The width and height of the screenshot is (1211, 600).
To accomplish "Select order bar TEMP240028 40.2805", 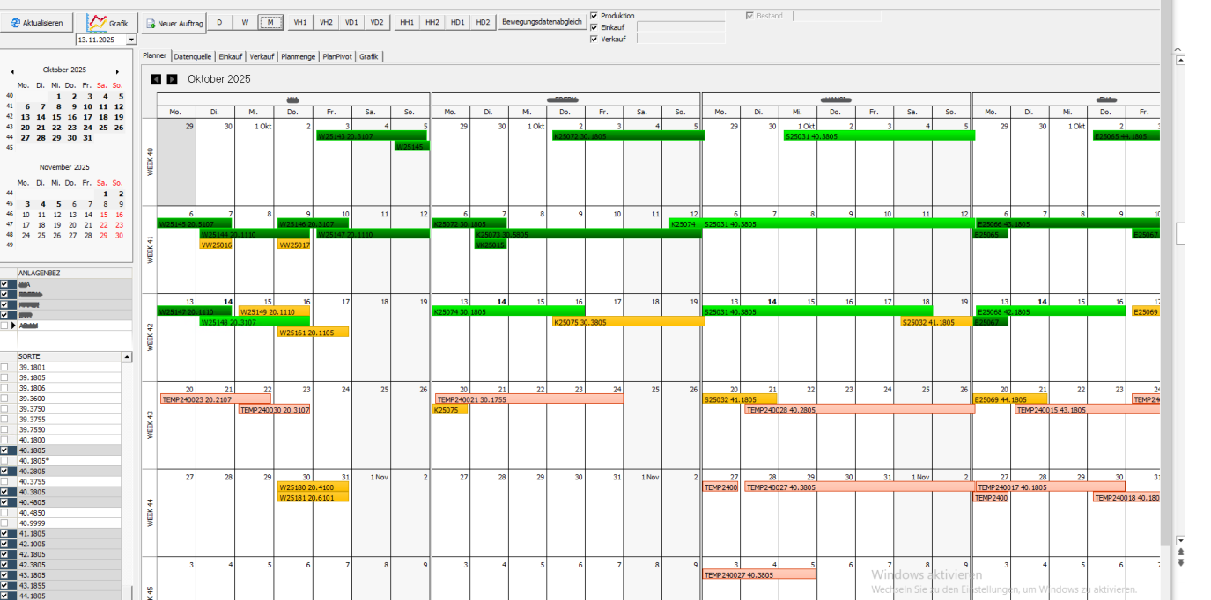I will pyautogui.click(x=860, y=409).
